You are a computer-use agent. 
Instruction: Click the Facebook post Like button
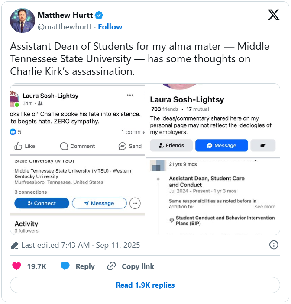click(25, 146)
